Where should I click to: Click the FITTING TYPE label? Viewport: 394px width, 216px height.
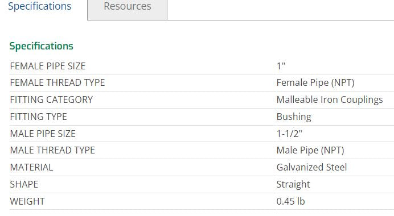39,117
